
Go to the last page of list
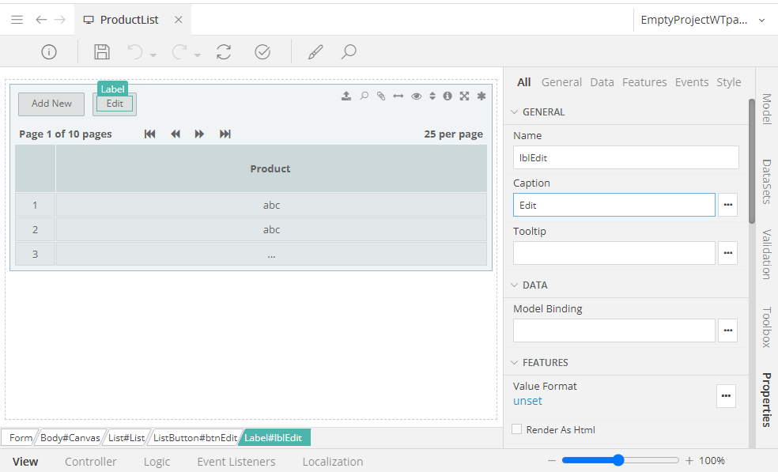tap(225, 134)
